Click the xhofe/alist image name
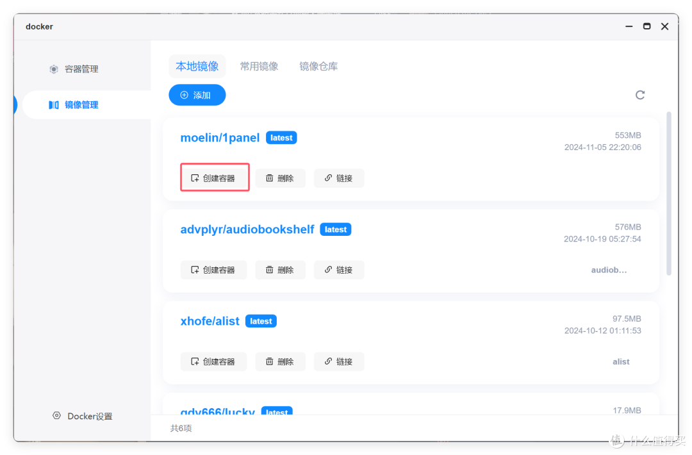 210,321
